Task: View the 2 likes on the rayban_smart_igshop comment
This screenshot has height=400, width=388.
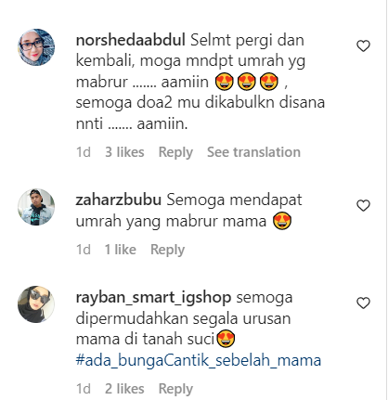Action: (124, 389)
